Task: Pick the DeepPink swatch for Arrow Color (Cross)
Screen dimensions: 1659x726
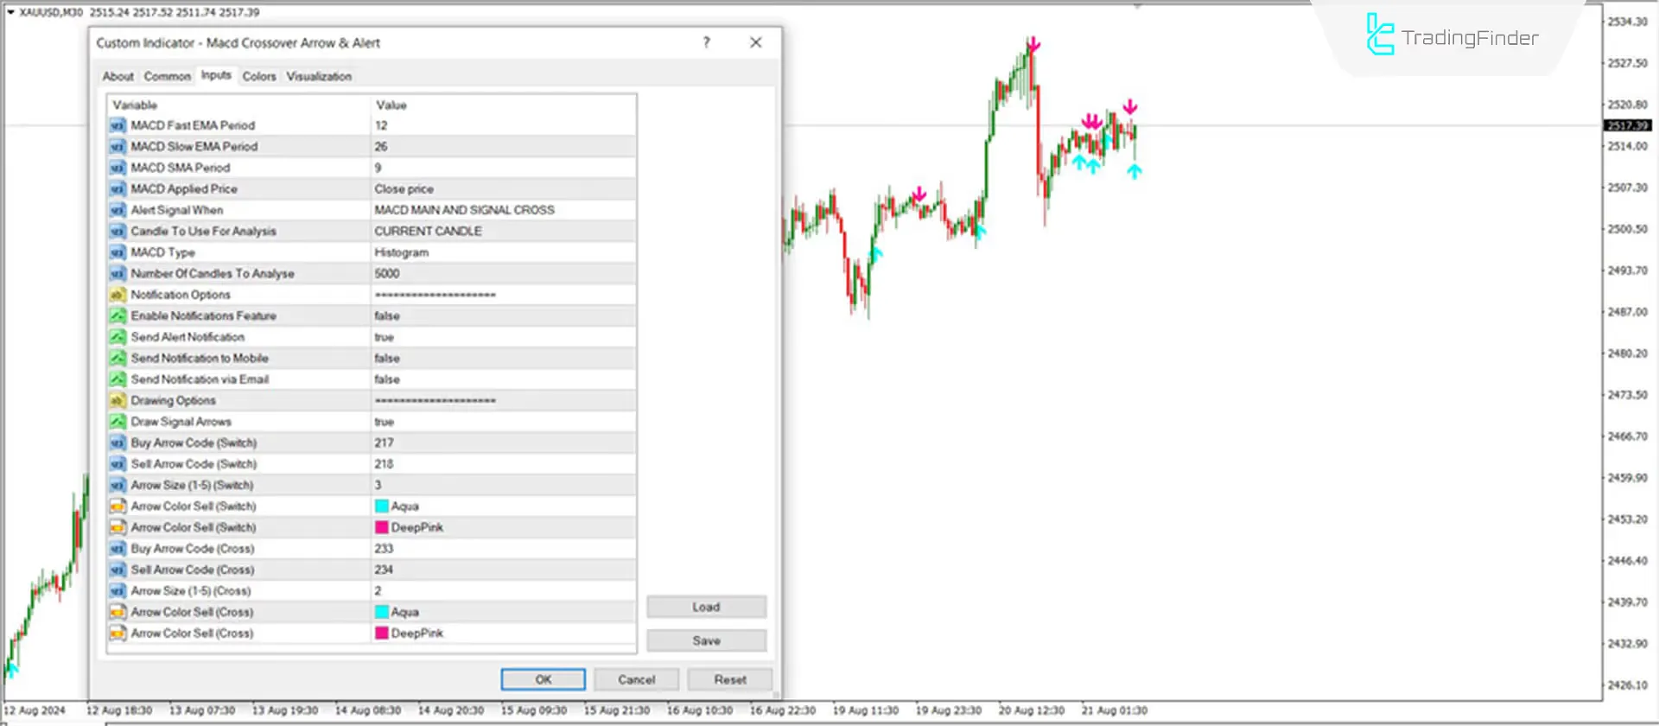Action: 381,634
